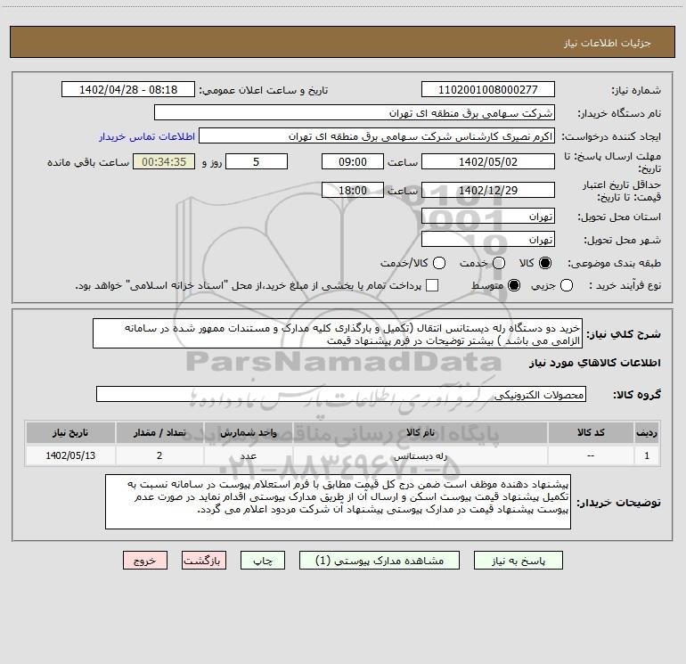The image size is (686, 664).
Task: Click the اطلاعات کالاهای مورد نیاز heading
Action: (x=594, y=363)
